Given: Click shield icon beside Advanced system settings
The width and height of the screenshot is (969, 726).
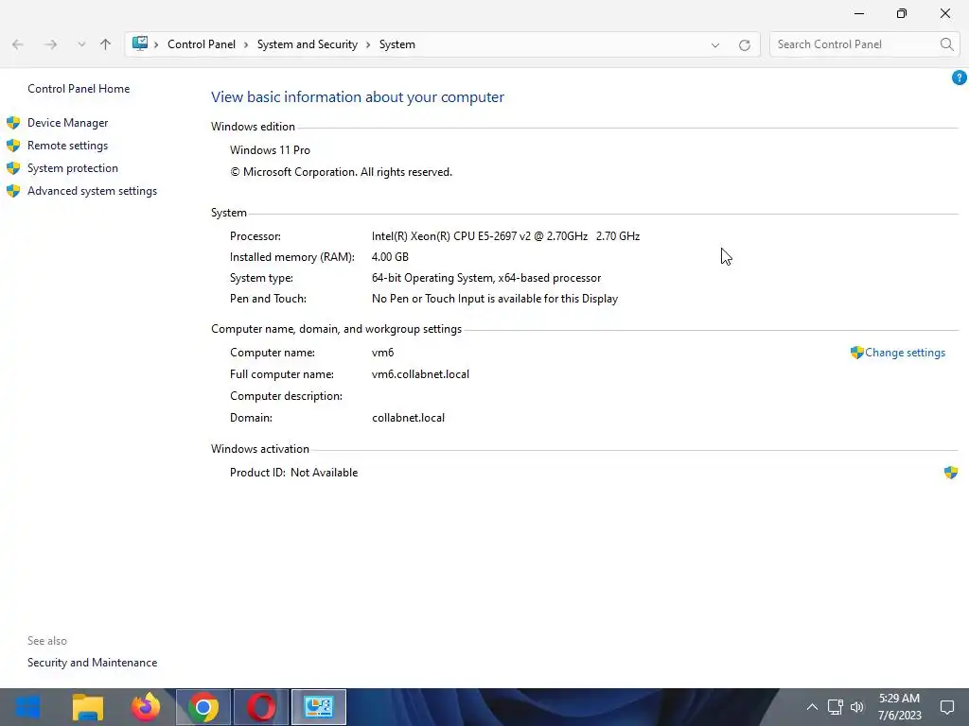Looking at the screenshot, I should [x=13, y=191].
